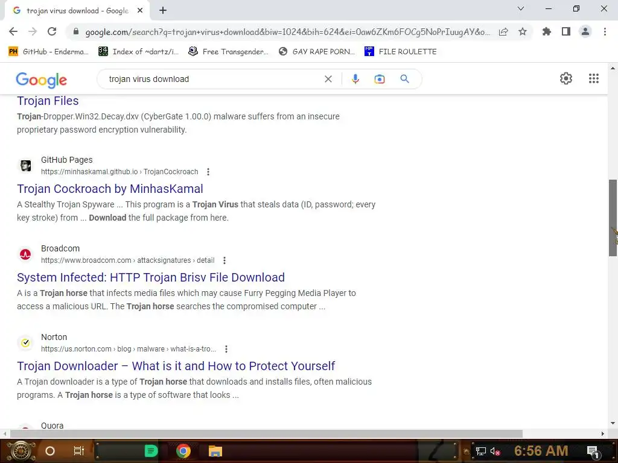Click the scroll-down arrow of vertical scrollbar
Image resolution: width=618 pixels, height=463 pixels.
[613, 423]
